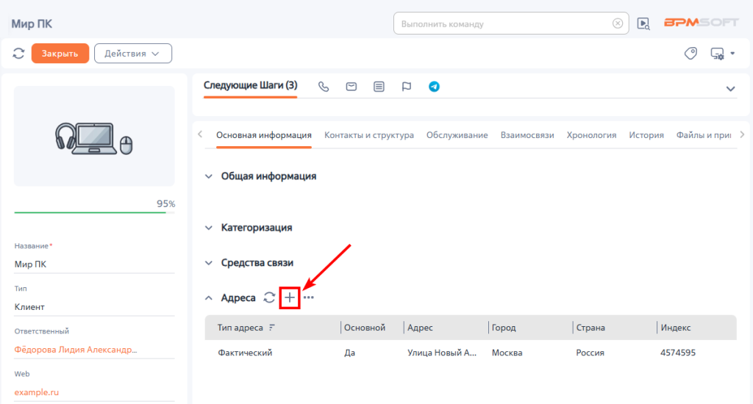Click the phone call icon in Следующие Шаги
The image size is (753, 404).
click(x=324, y=87)
